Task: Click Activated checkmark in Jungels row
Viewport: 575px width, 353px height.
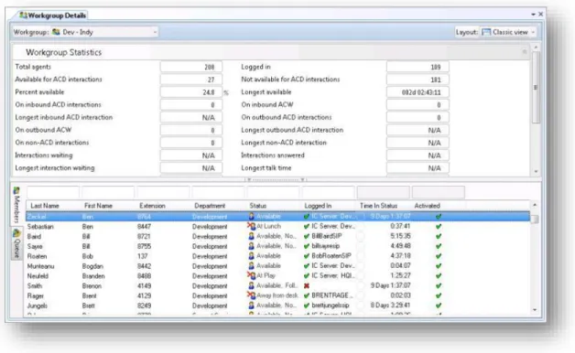Action: point(439,305)
